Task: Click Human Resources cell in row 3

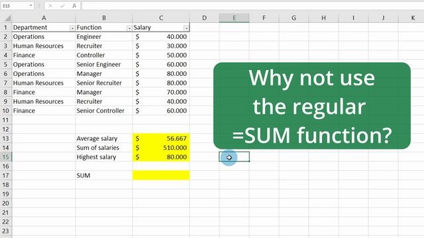Action: (x=44, y=46)
